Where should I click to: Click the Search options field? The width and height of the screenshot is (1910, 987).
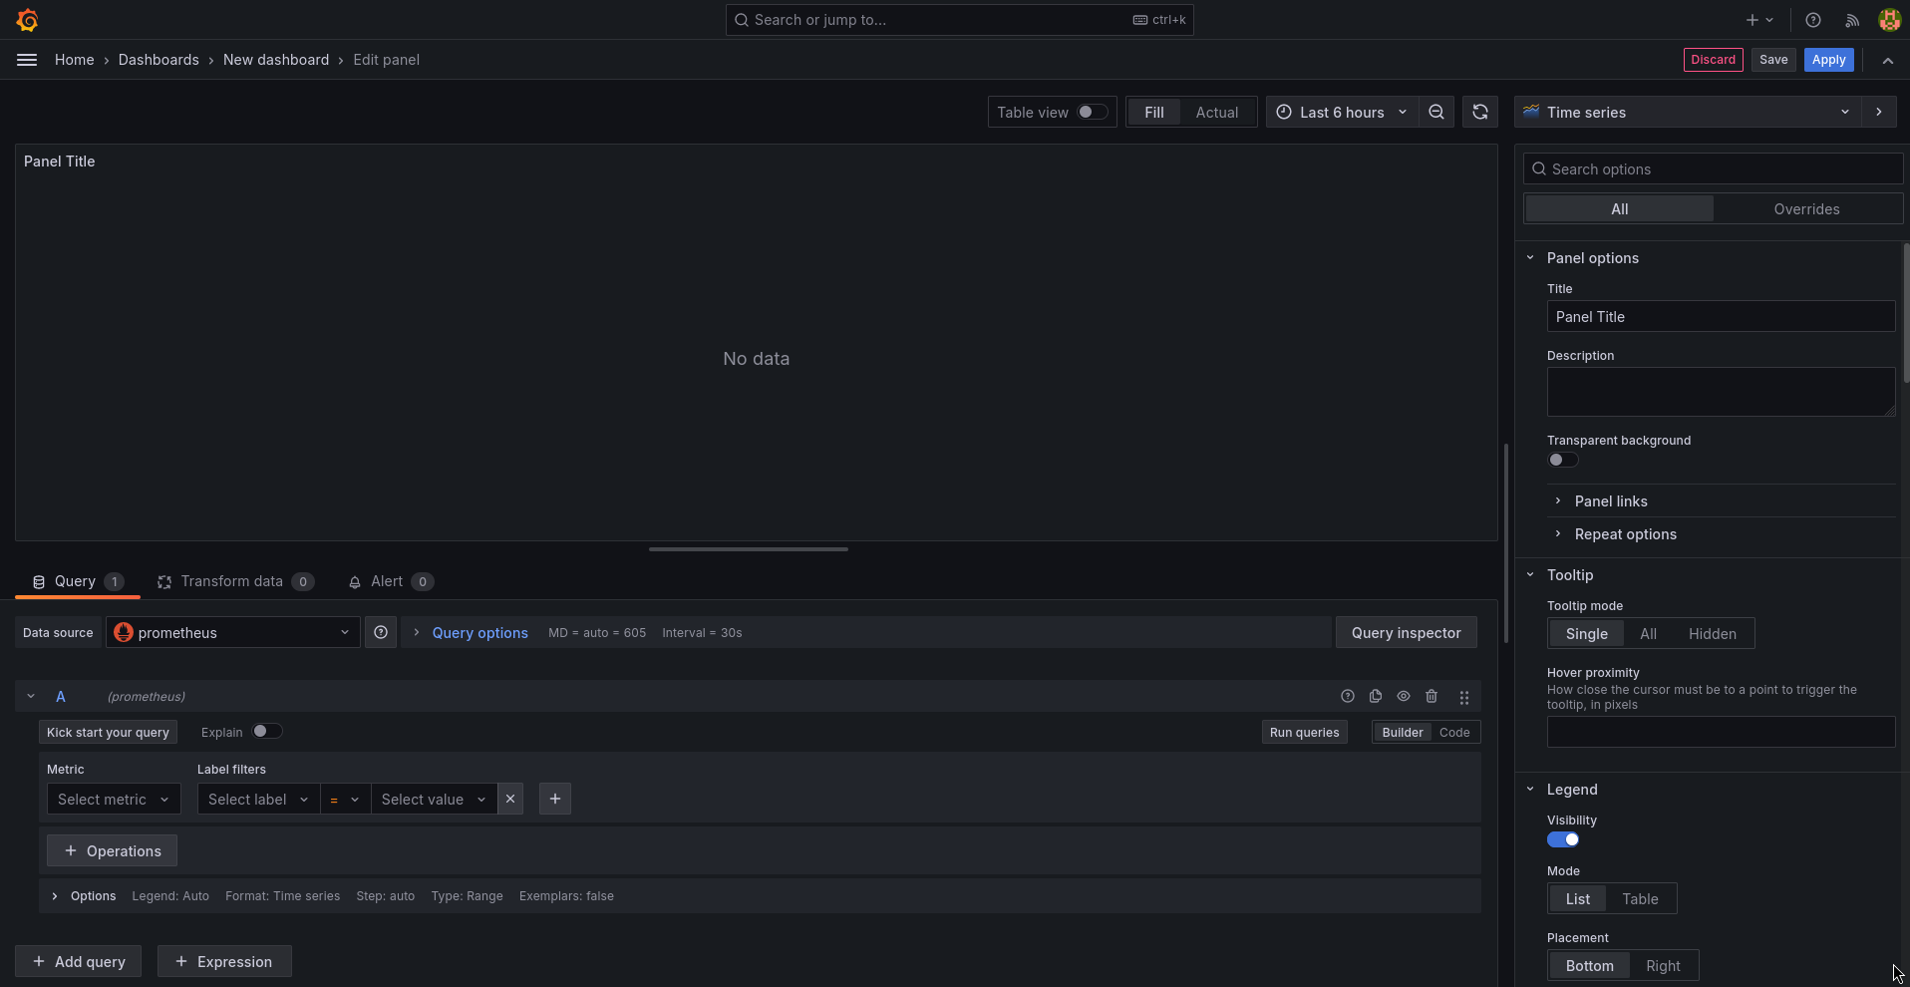tap(1713, 169)
